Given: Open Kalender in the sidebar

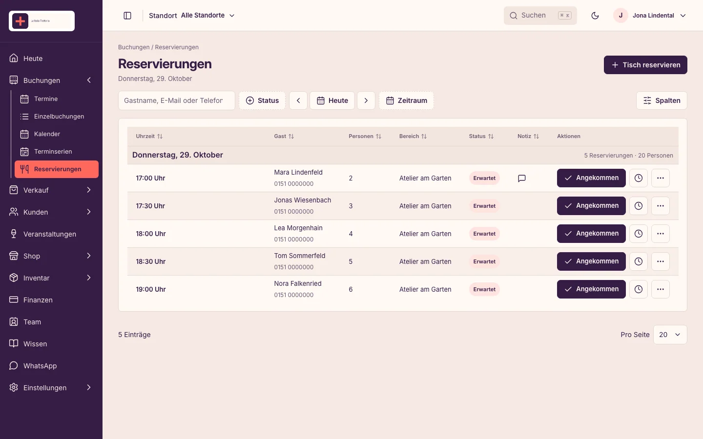Looking at the screenshot, I should tap(57, 134).
